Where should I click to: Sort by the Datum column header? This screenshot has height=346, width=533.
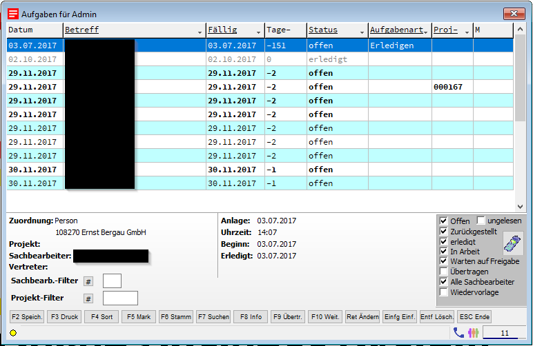pos(35,30)
